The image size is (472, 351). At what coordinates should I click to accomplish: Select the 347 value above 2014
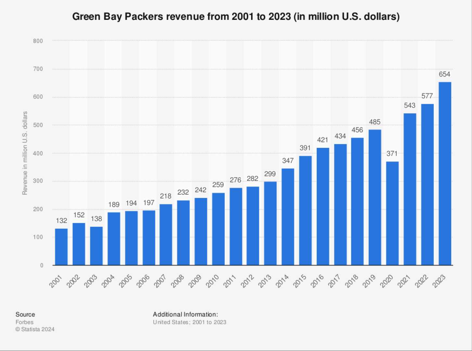288,161
